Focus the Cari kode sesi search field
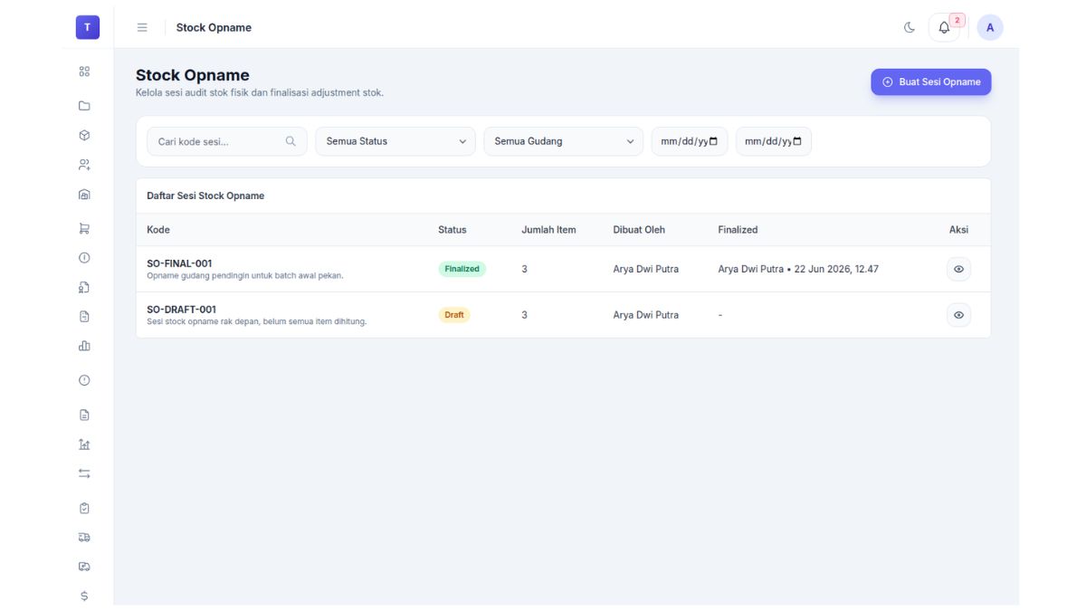Screen dimensions: 1086x611 coord(227,141)
